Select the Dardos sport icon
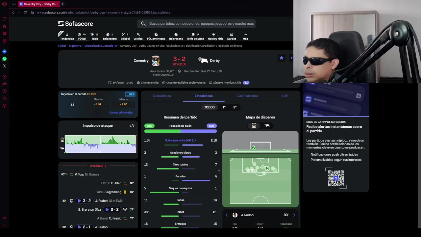Image resolution: width=421 pixels, height=237 pixels. [x=232, y=35]
